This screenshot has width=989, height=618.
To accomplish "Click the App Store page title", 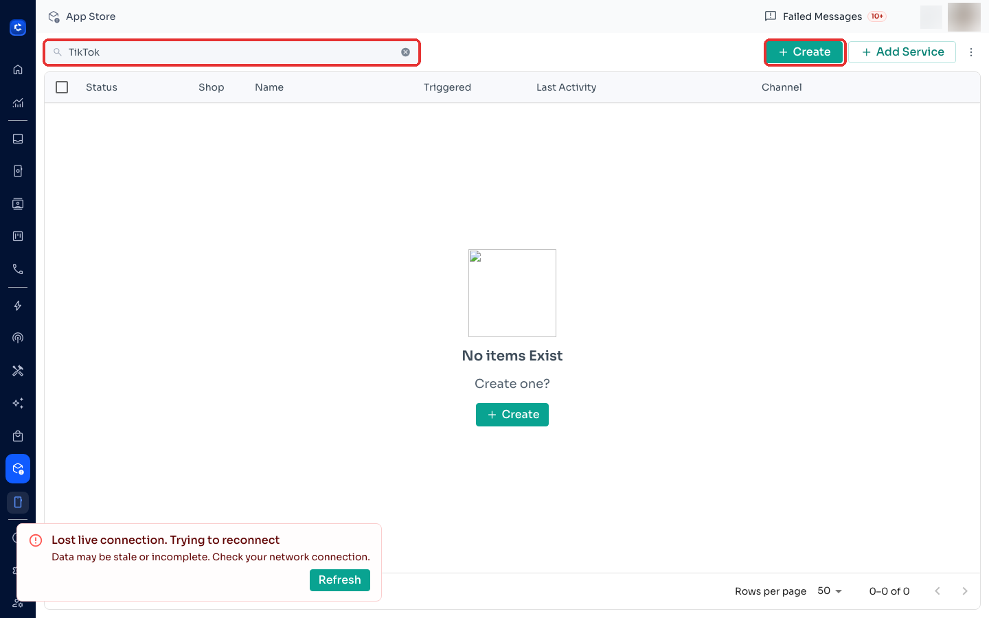I will [91, 16].
